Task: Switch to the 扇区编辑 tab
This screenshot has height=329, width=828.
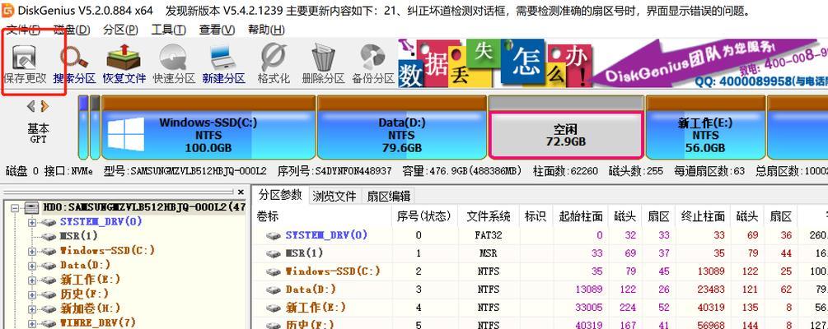Action: (x=389, y=196)
